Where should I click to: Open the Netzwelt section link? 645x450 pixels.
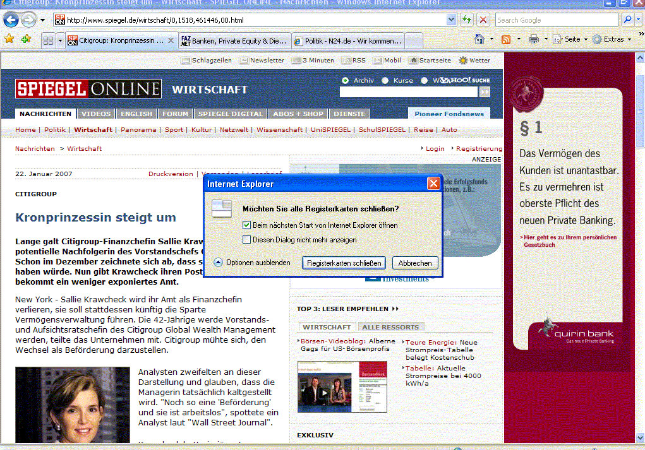pos(234,129)
